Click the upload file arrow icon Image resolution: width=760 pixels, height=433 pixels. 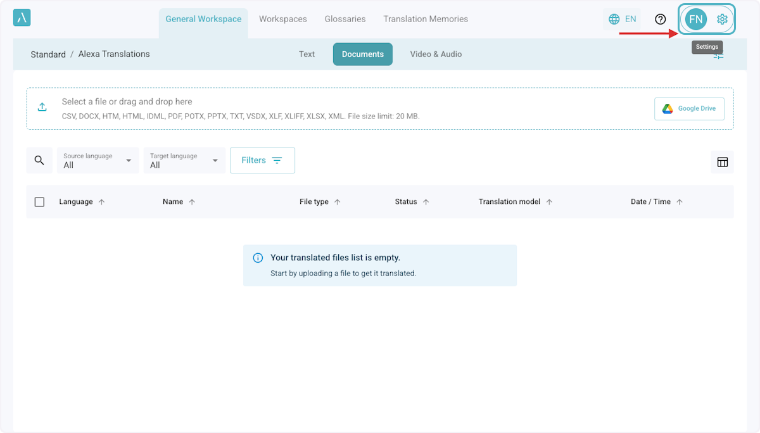42,108
